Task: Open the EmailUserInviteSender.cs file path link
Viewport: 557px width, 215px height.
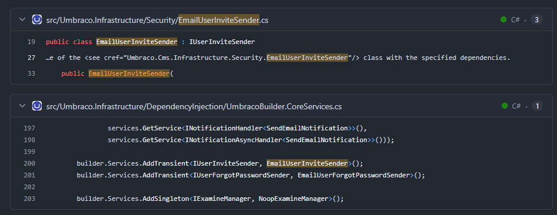Action: pyautogui.click(x=157, y=20)
